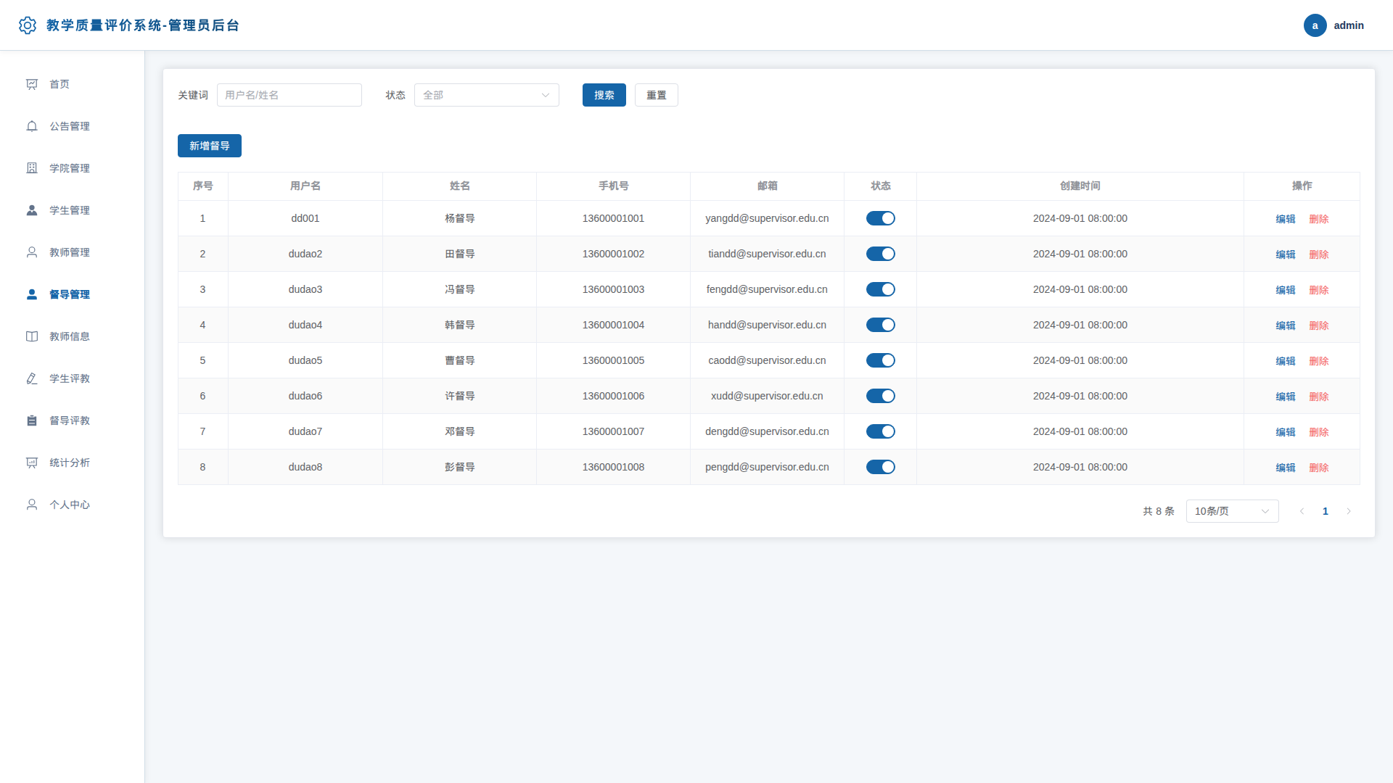
Task: Switch off status for dudao5
Action: click(880, 360)
